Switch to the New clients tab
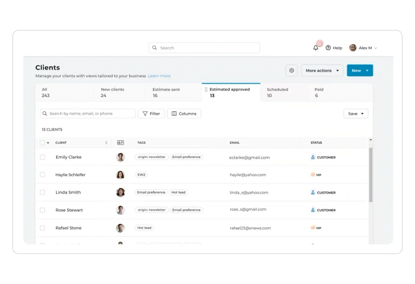The image size is (415, 284). coord(119,93)
